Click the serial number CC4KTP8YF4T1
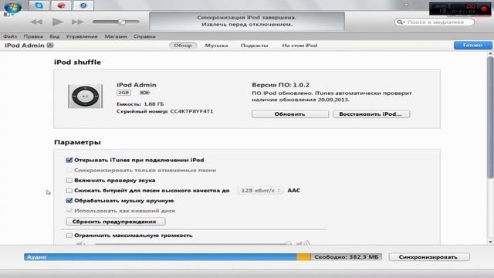Viewport: 494px width, 278px height. coord(191,111)
